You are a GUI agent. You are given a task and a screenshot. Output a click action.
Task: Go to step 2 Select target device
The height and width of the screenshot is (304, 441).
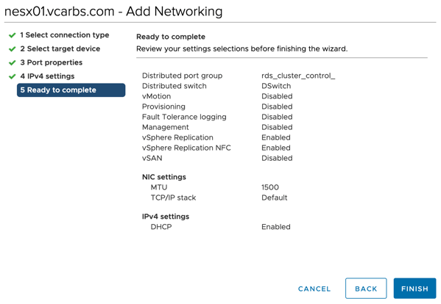(60, 48)
